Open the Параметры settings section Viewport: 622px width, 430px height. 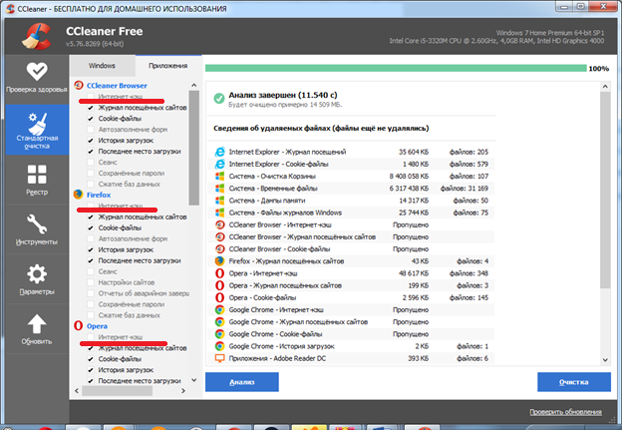tap(37, 279)
